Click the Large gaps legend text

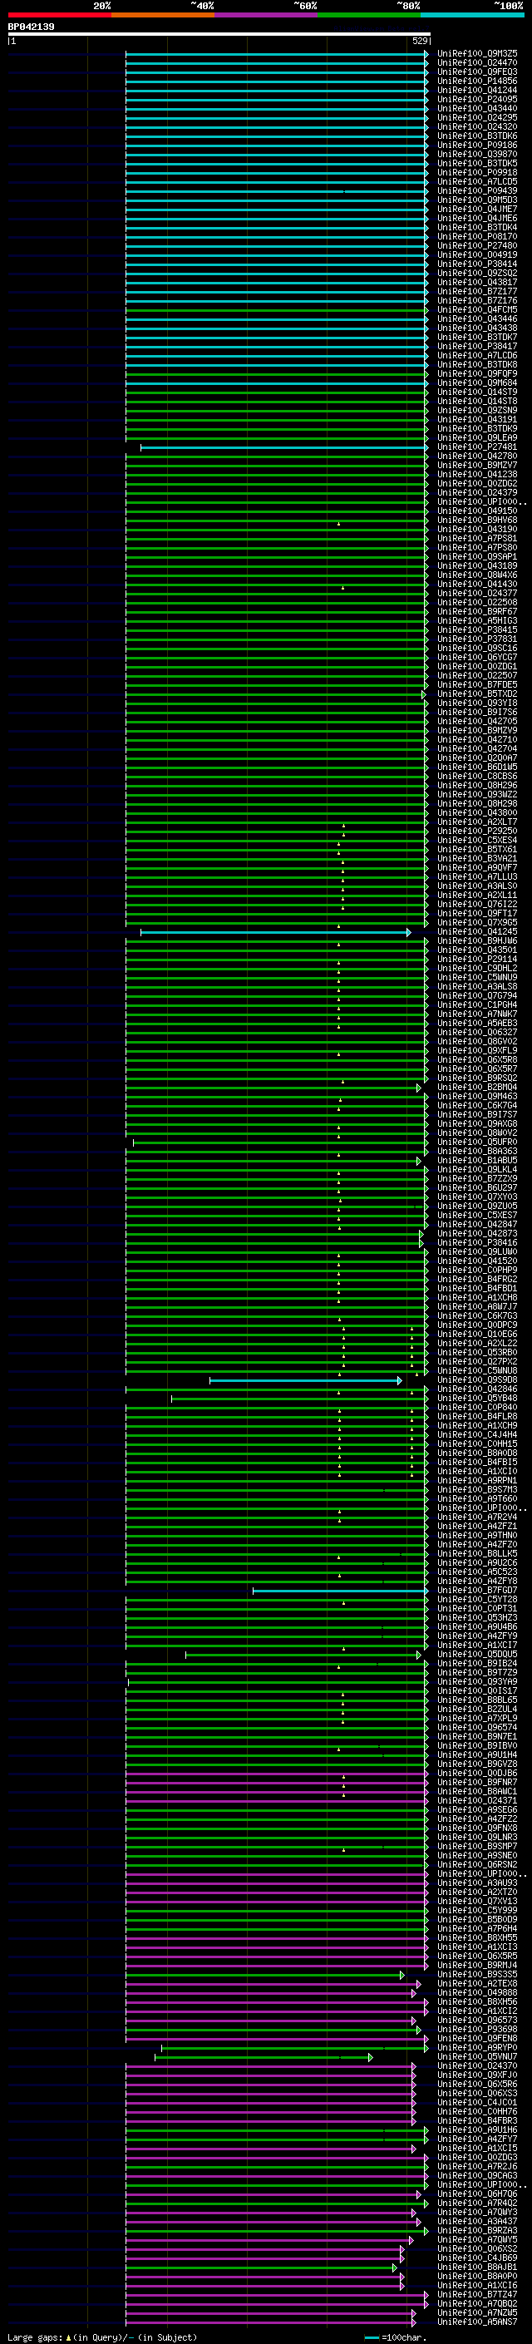click(102, 2337)
